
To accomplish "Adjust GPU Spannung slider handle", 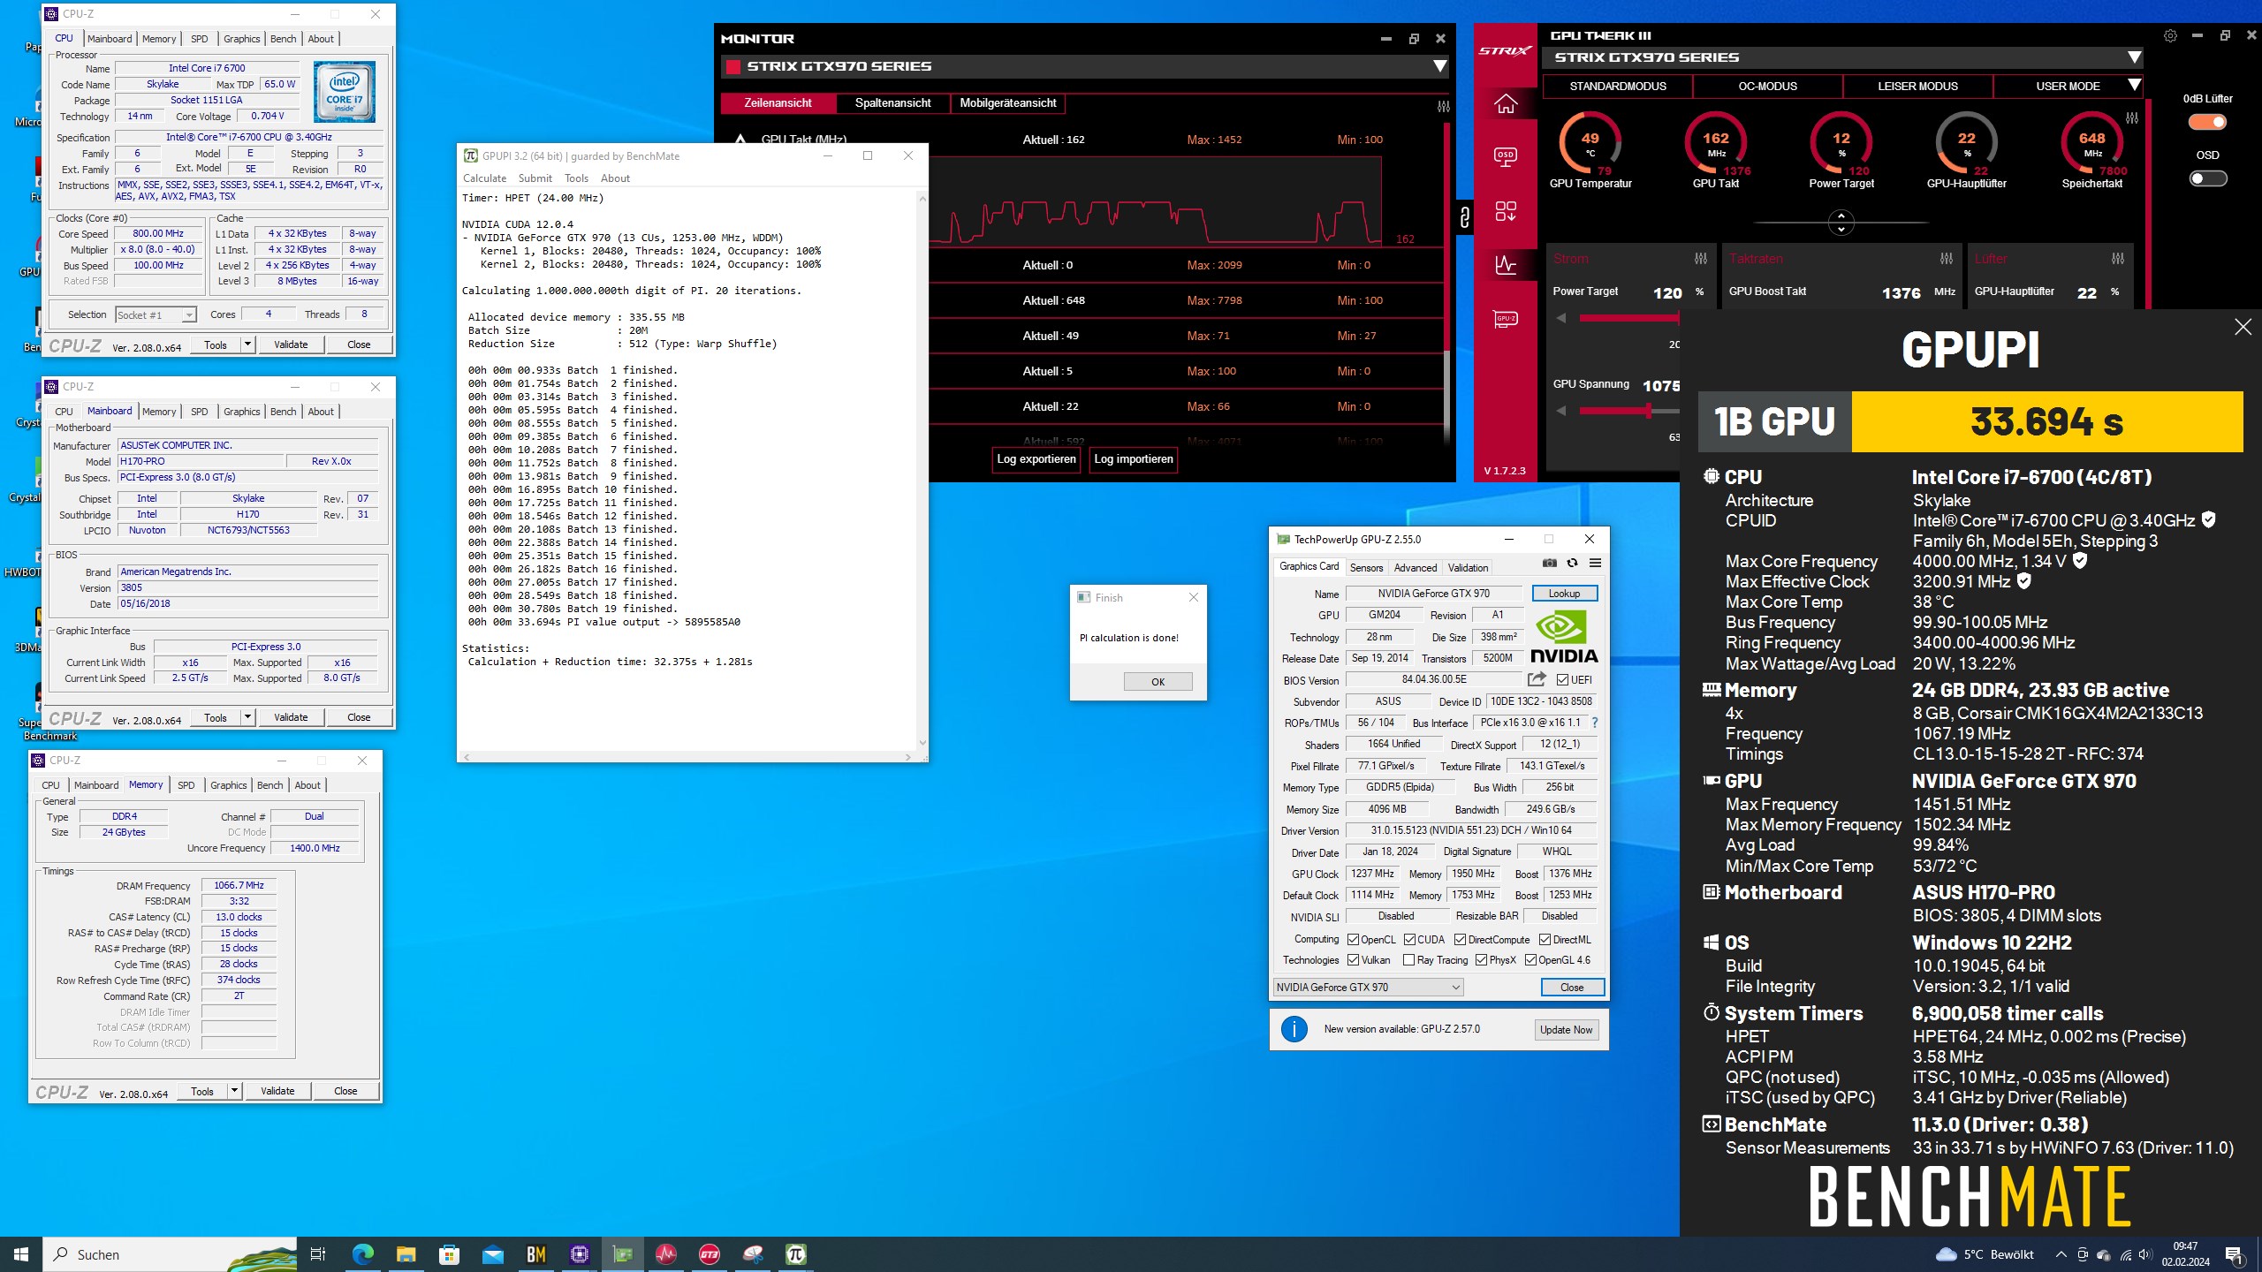I will pyautogui.click(x=1649, y=411).
